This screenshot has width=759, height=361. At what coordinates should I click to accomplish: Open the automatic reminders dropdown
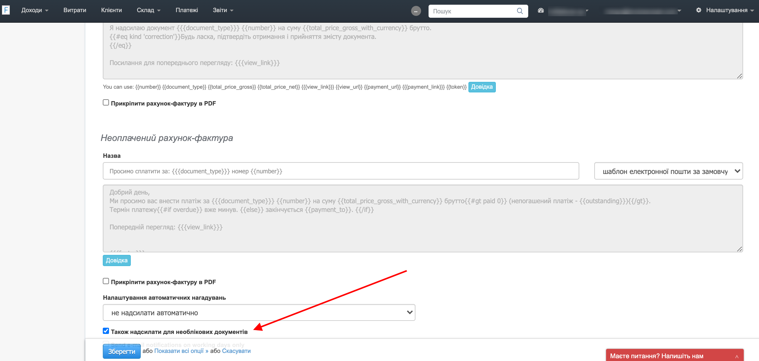click(x=259, y=313)
